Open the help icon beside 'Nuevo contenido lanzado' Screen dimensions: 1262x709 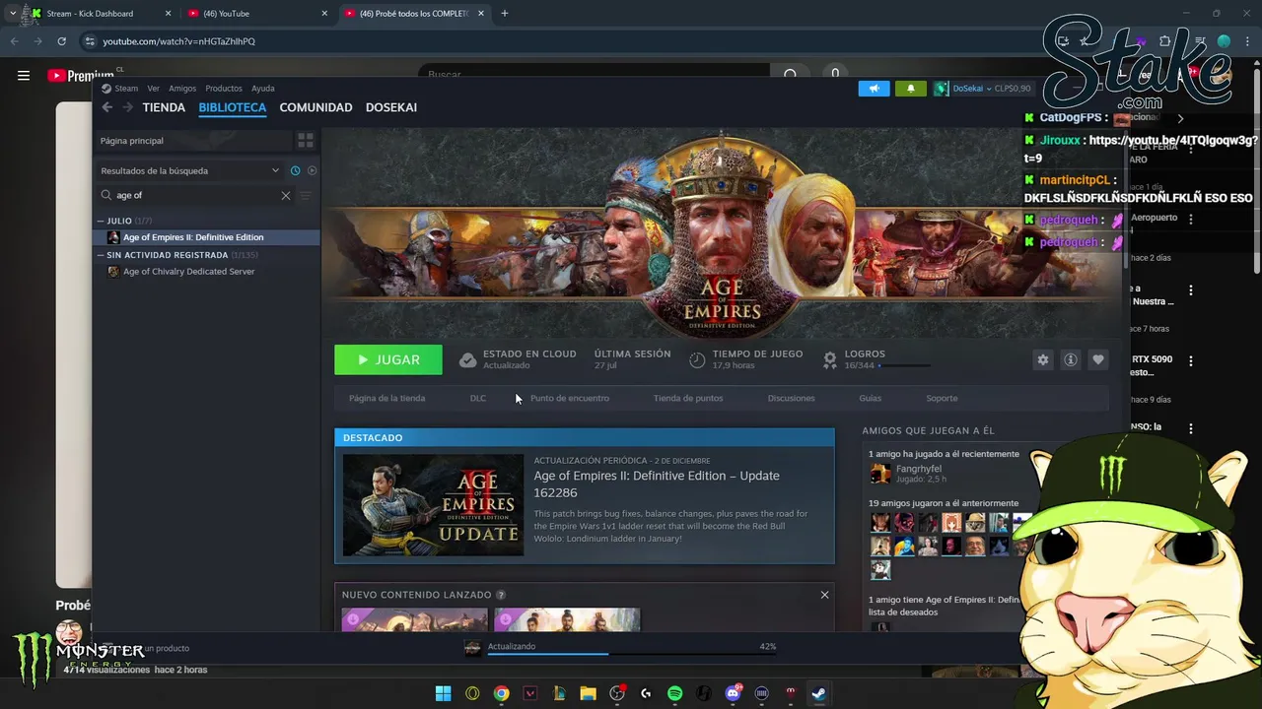[501, 595]
